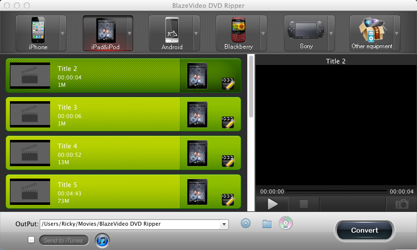Select the Title 2 clapperboard thumbnail
This screenshot has height=250, width=417.
pyautogui.click(x=30, y=76)
